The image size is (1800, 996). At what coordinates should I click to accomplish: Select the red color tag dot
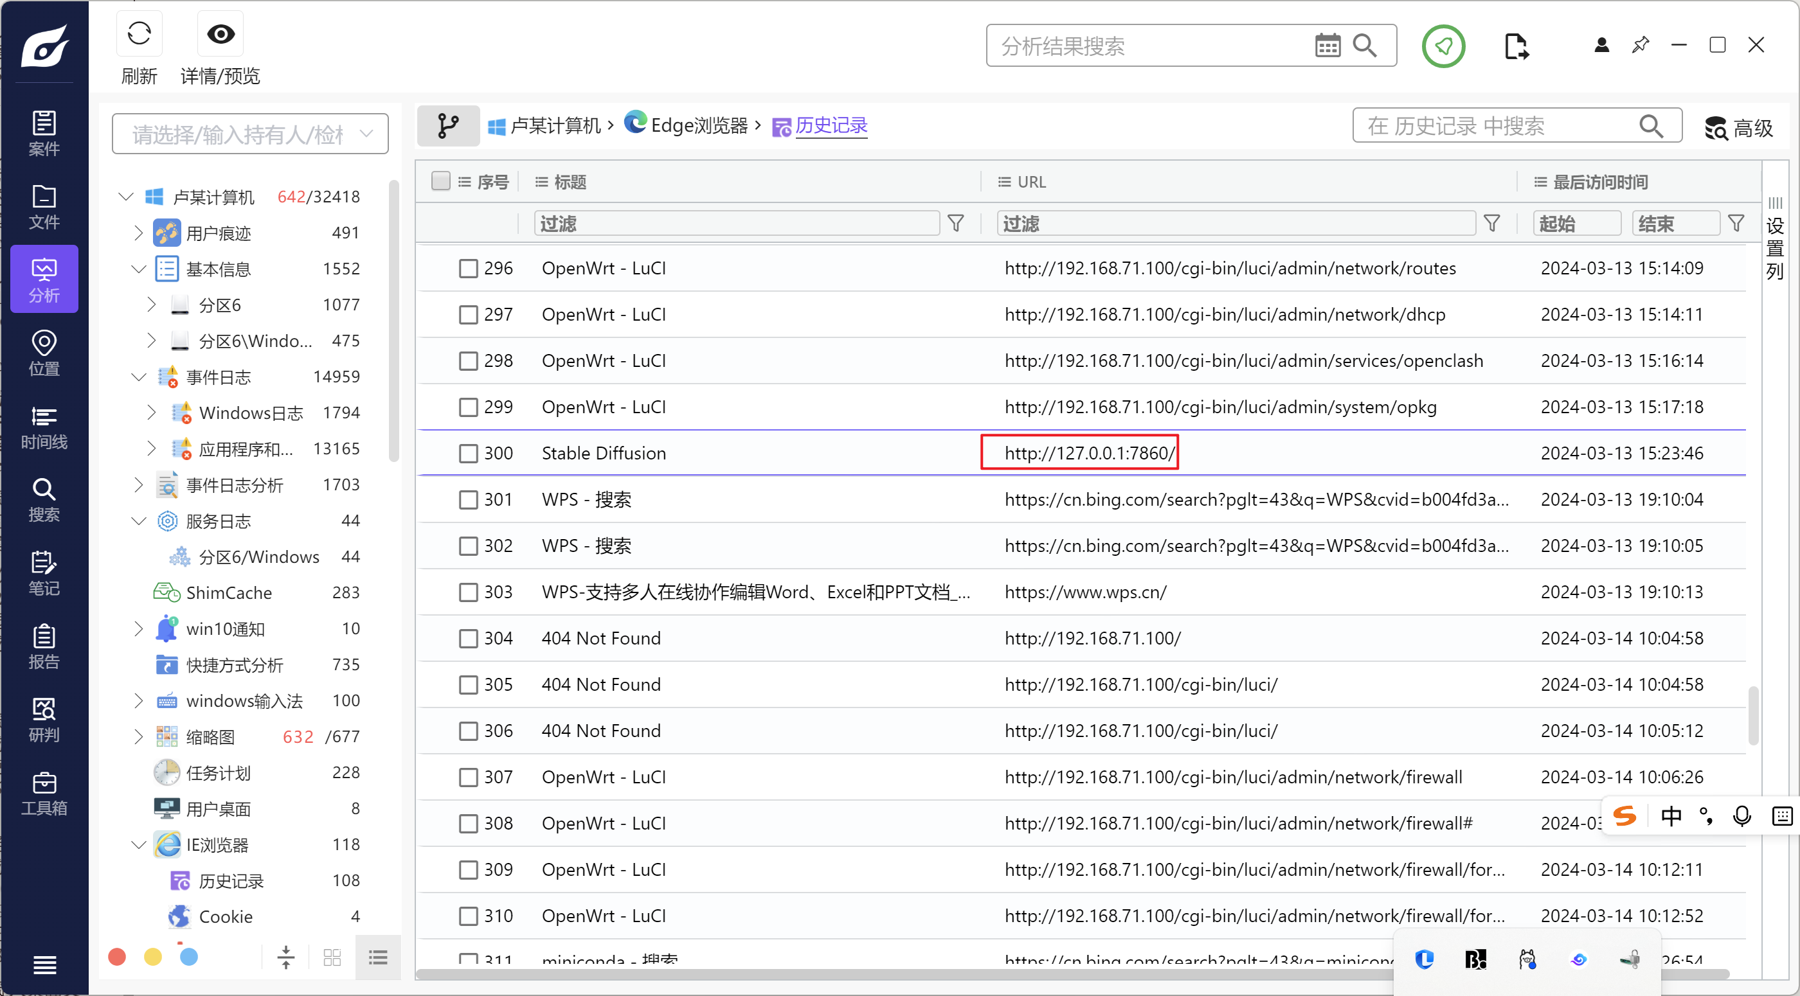coord(118,957)
